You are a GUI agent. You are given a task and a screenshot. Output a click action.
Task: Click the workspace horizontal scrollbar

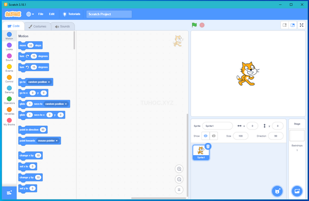(159, 198)
